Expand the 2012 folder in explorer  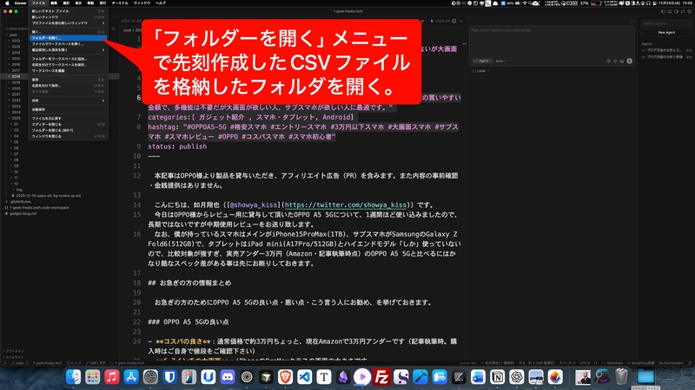(x=16, y=40)
